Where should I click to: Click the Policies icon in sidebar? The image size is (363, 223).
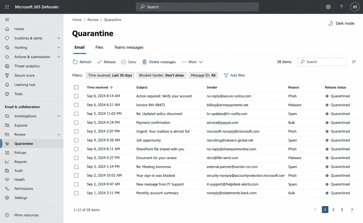[x=7, y=153]
